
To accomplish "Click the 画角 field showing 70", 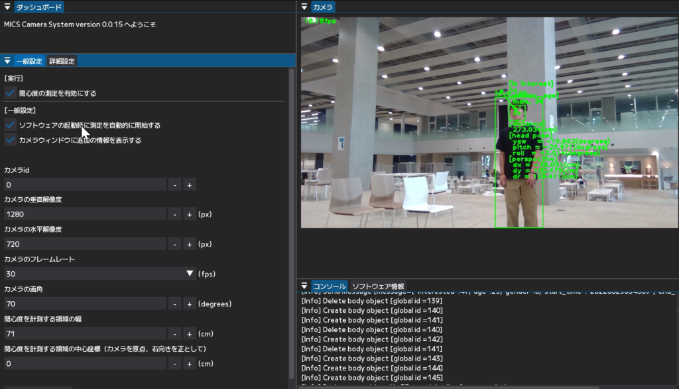I will click(x=85, y=304).
